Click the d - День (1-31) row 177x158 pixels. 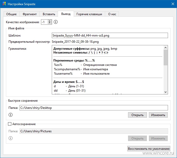pyautogui.click(x=69, y=86)
